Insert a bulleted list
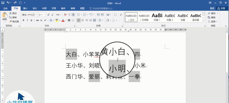This screenshot has width=229, height=103. [78, 15]
